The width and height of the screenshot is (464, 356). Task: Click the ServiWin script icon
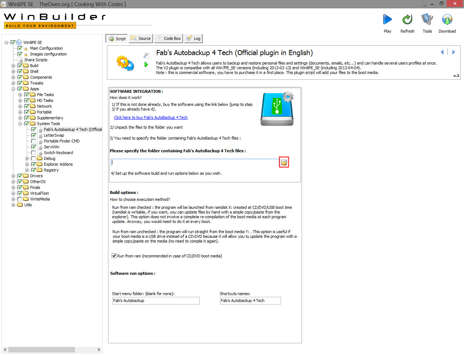(x=40, y=147)
